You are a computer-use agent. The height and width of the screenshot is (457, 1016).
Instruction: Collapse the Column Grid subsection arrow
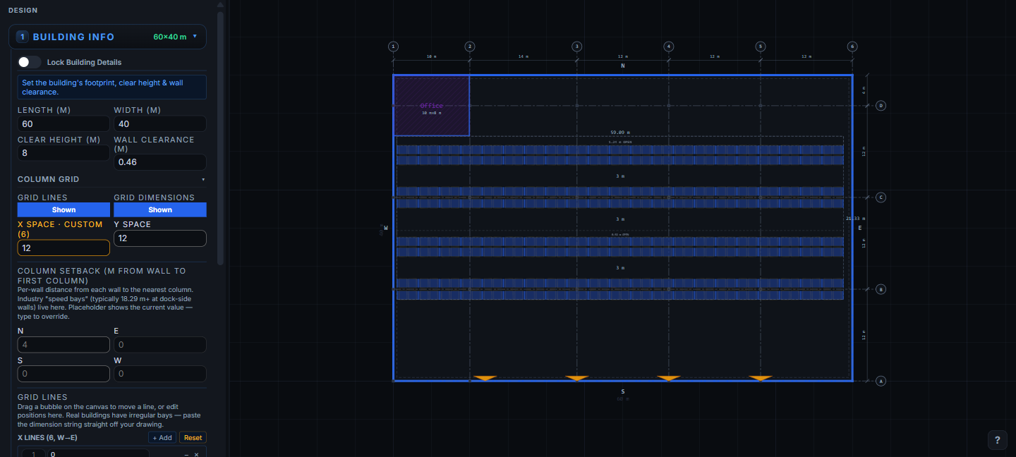203,180
